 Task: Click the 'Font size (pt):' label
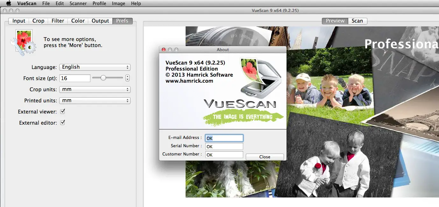[40, 78]
